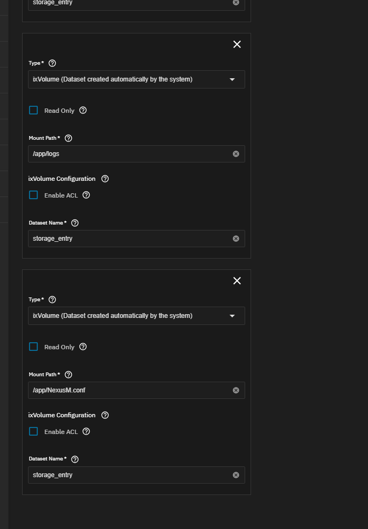Enable Read Only for /app/logs entry
The width and height of the screenshot is (368, 529).
pyautogui.click(x=33, y=110)
